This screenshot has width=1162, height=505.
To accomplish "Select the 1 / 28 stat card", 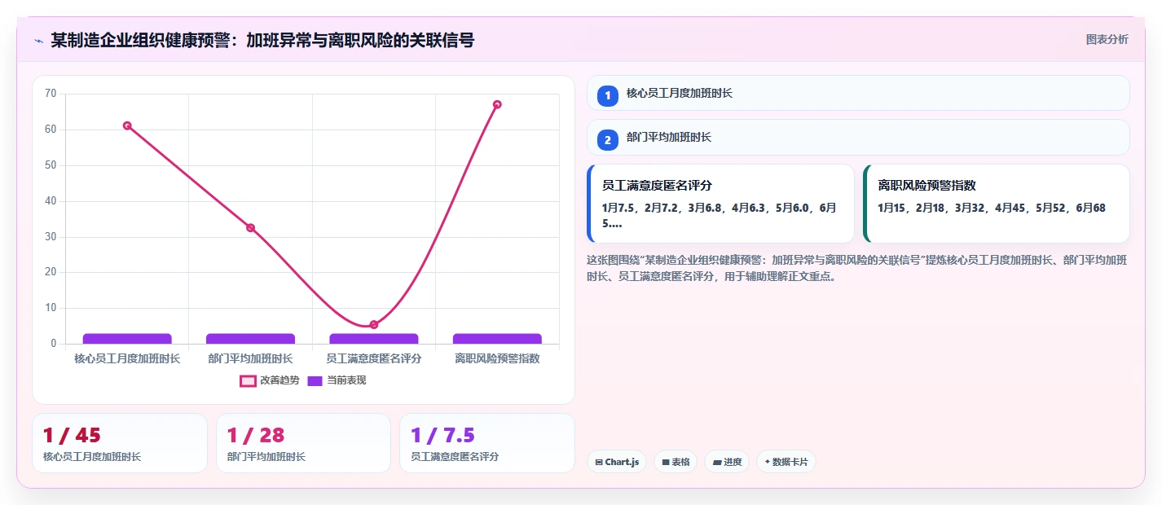I will pos(303,443).
